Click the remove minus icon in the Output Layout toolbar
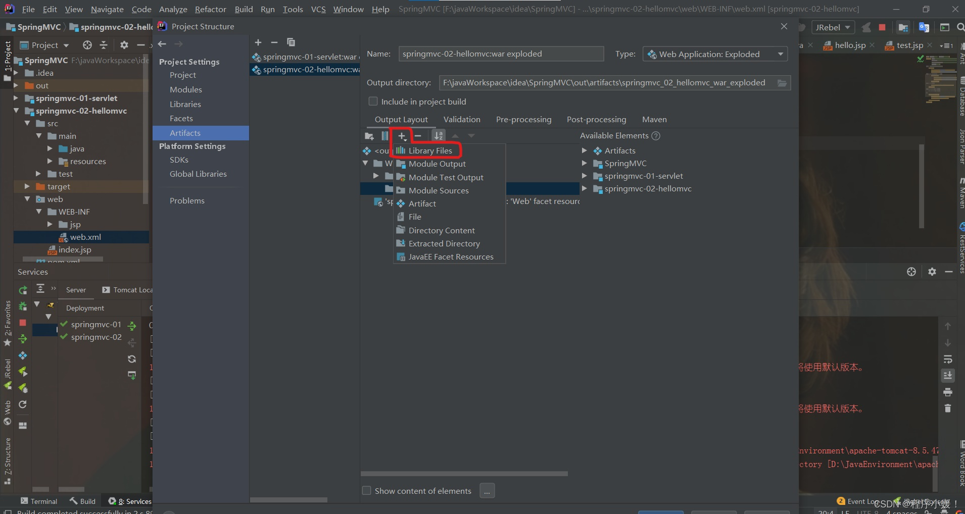The image size is (965, 514). (418, 136)
